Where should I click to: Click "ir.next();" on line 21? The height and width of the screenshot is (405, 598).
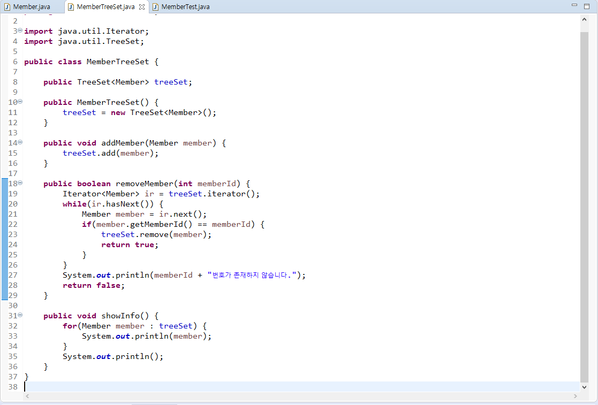pyautogui.click(x=183, y=214)
